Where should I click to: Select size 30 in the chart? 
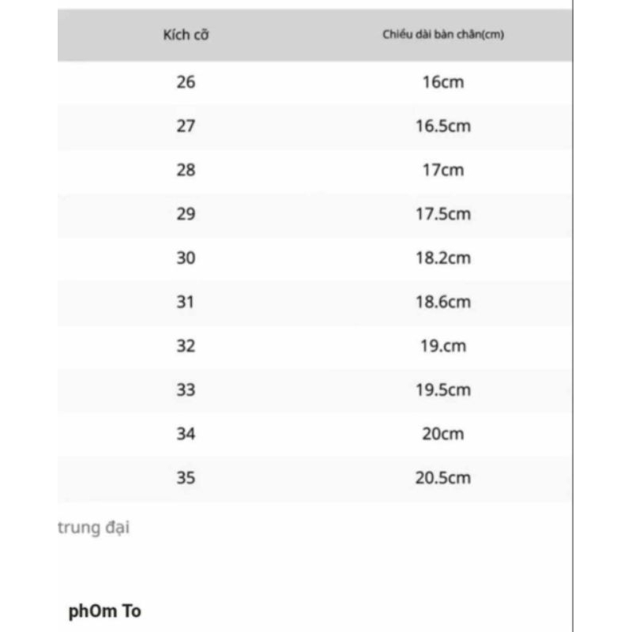click(x=186, y=258)
